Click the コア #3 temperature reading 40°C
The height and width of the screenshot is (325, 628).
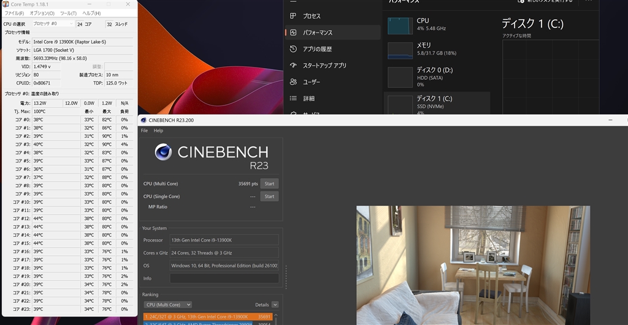pyautogui.click(x=57, y=144)
